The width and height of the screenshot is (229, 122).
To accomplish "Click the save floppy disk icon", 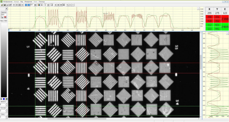I will tap(5, 5).
